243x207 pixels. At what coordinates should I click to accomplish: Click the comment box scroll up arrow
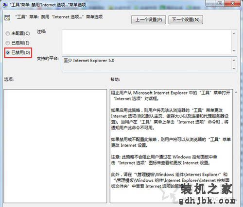(234, 33)
